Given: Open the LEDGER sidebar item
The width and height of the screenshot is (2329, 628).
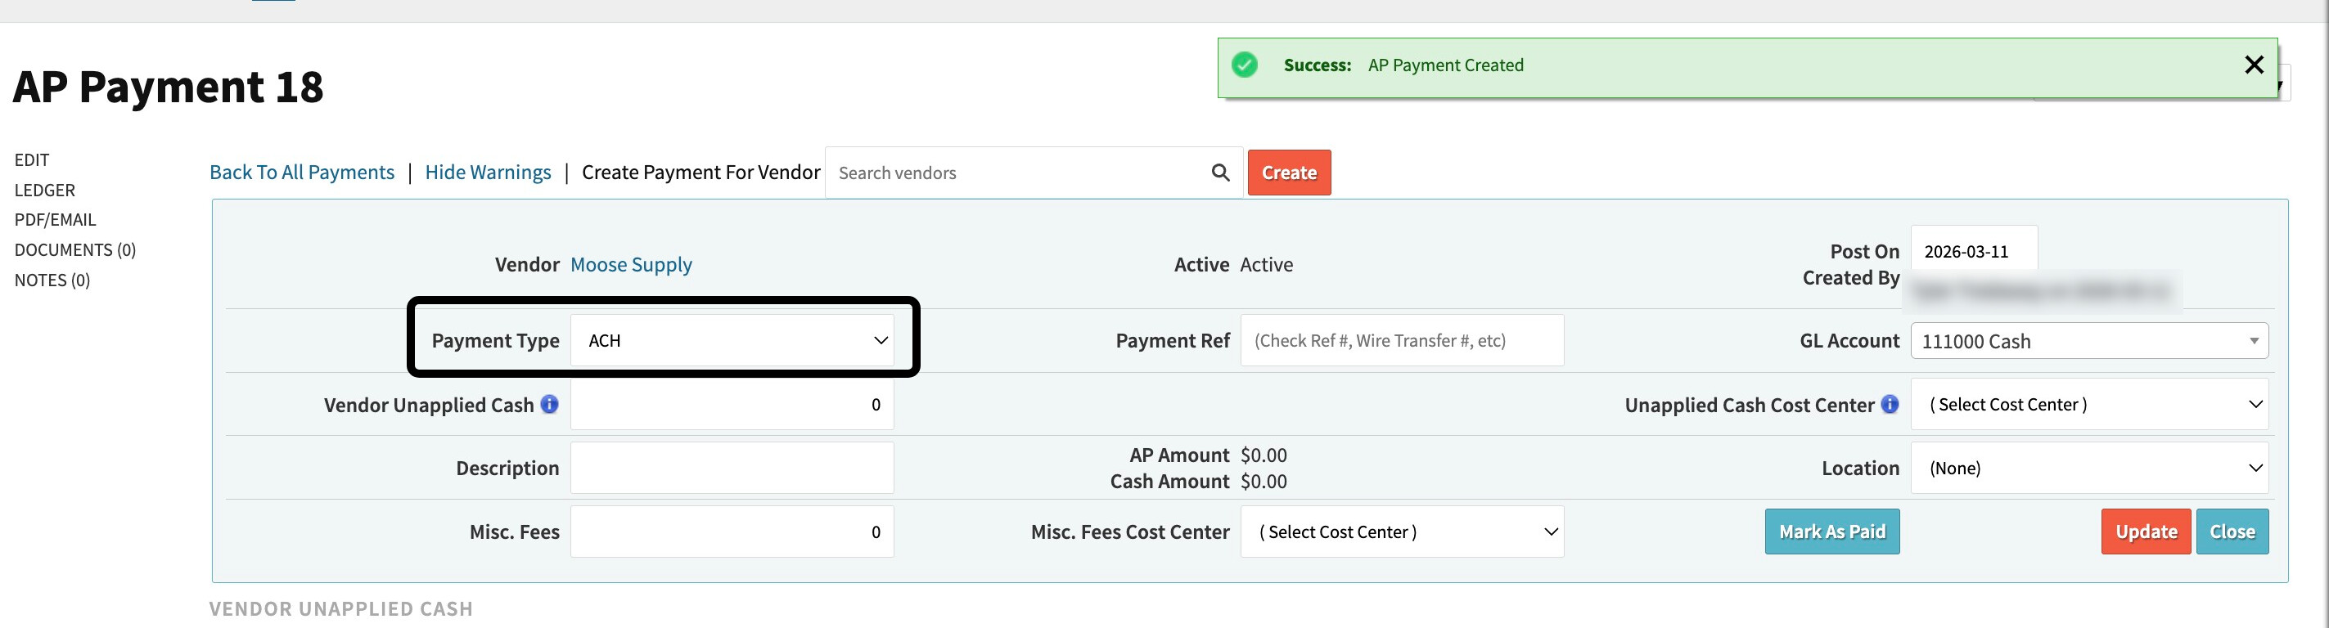Looking at the screenshot, I should point(44,190).
